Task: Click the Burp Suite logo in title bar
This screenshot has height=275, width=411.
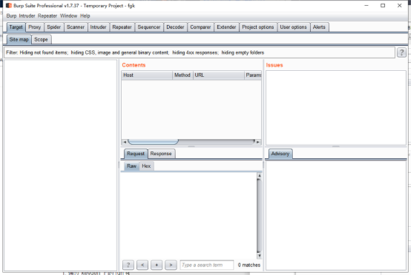Action: [9, 5]
